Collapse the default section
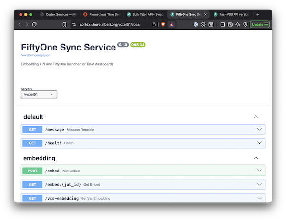This screenshot has width=286, height=221. 256,117
